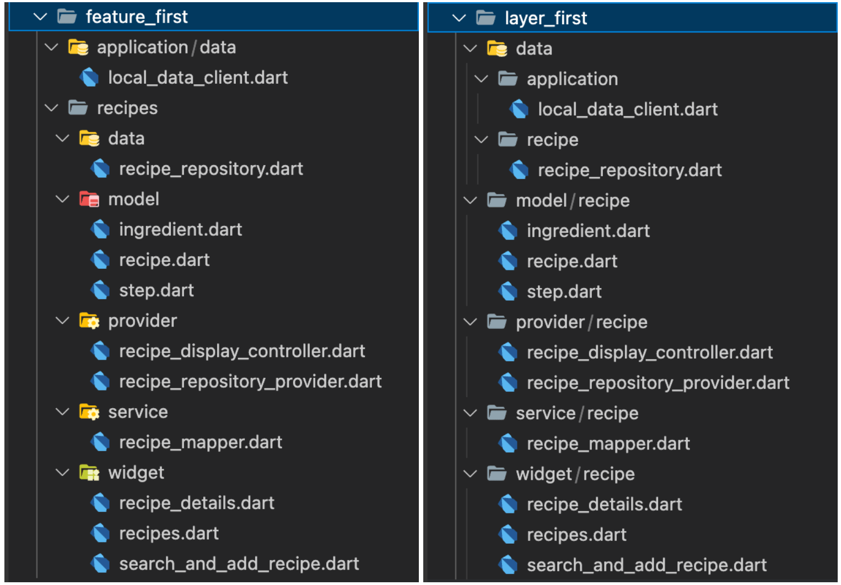This screenshot has height=585, width=841.
Task: Click the folder icon on model/recipe
Action: pyautogui.click(x=497, y=201)
